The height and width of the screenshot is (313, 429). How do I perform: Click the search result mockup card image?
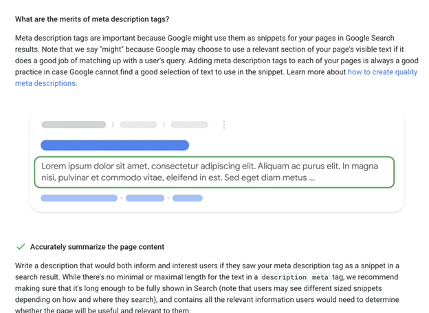pos(217,160)
